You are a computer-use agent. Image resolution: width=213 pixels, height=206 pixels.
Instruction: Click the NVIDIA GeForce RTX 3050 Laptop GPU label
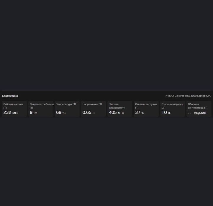click(188, 96)
